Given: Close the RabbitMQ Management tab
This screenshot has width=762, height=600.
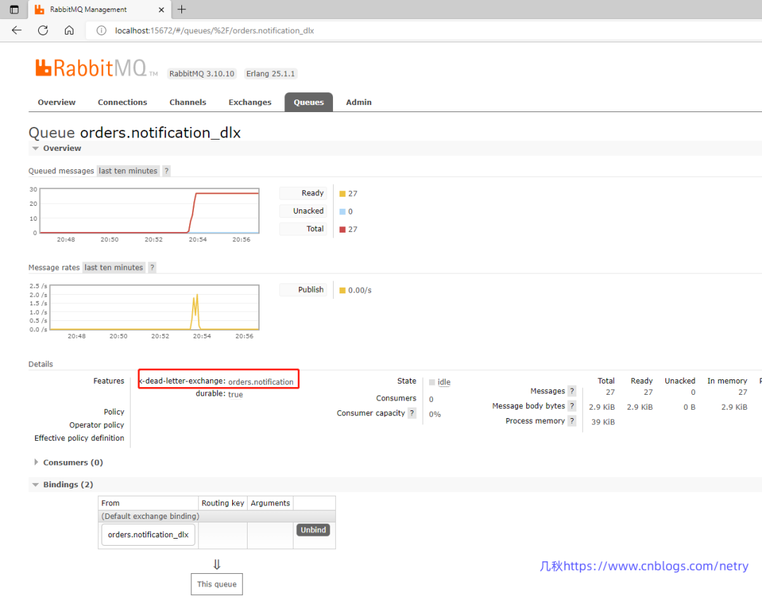Looking at the screenshot, I should coord(162,10).
